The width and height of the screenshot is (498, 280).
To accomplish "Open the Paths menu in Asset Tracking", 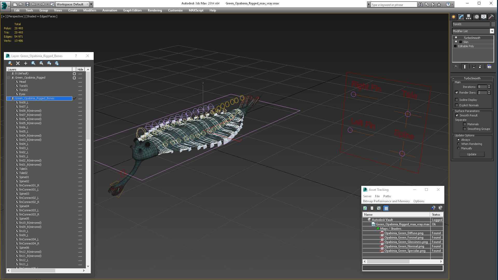I will pyautogui.click(x=387, y=196).
